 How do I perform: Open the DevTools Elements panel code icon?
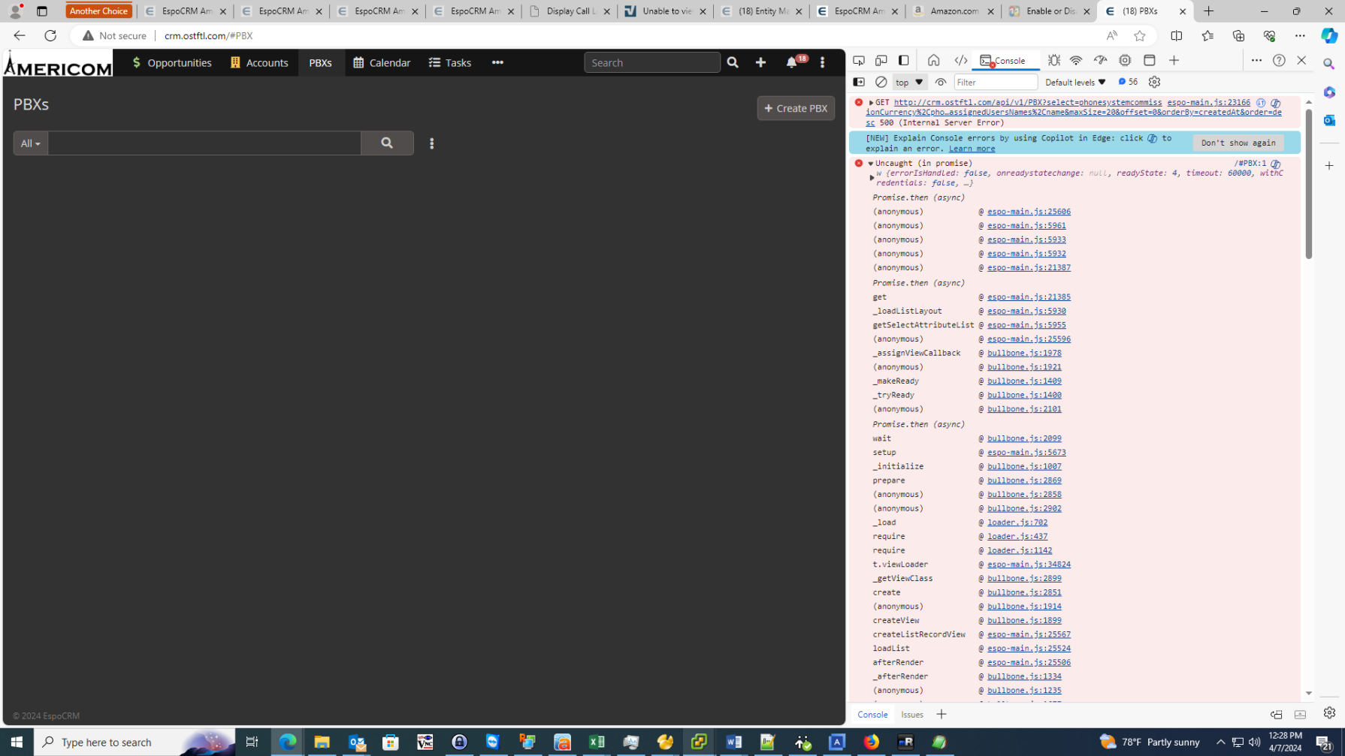pos(960,60)
